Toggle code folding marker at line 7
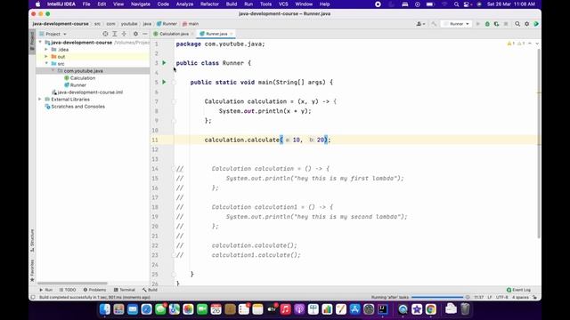The height and width of the screenshot is (320, 570). (x=174, y=101)
